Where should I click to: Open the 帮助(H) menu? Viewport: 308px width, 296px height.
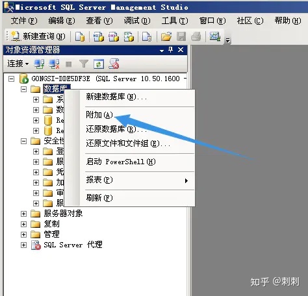(x=288, y=21)
